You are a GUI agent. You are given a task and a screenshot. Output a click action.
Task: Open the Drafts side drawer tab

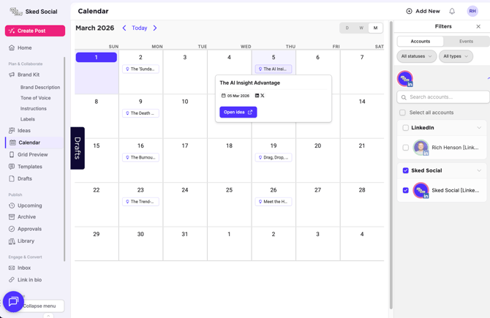point(78,148)
